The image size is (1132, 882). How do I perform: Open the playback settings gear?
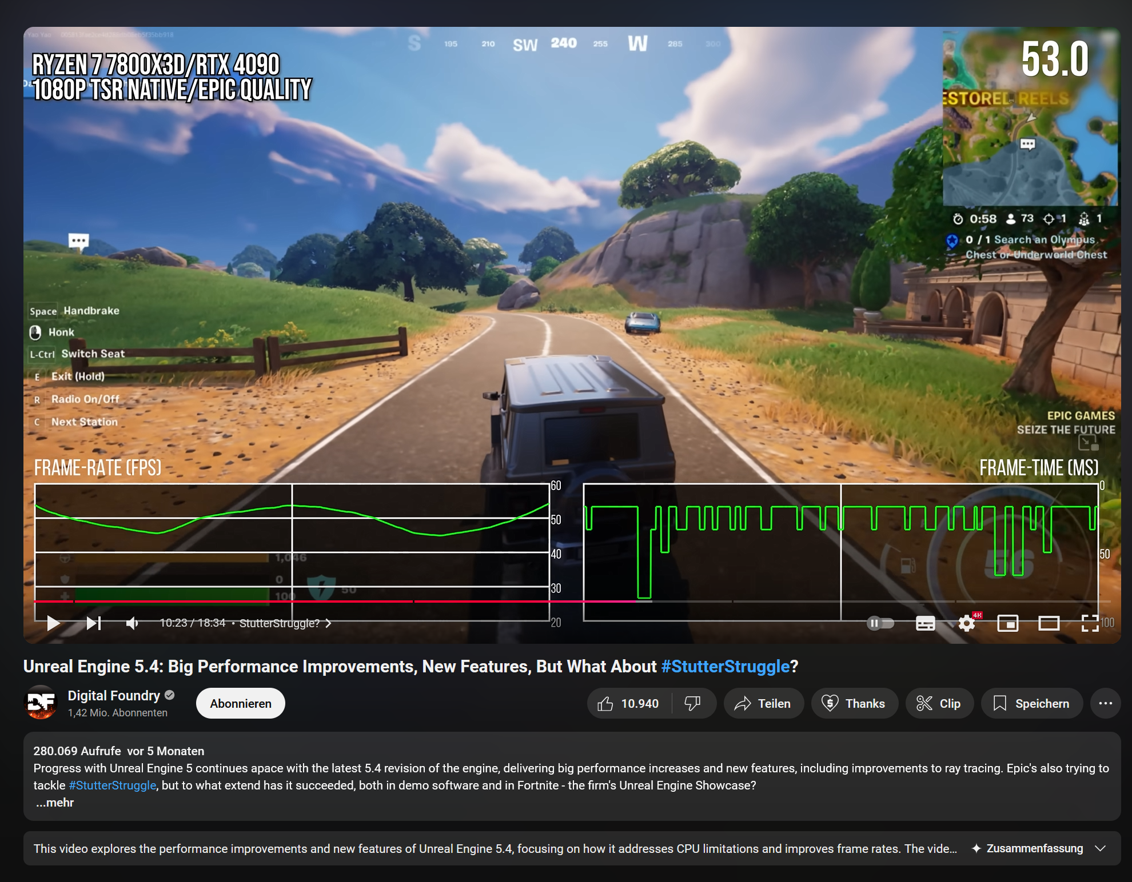(x=967, y=623)
